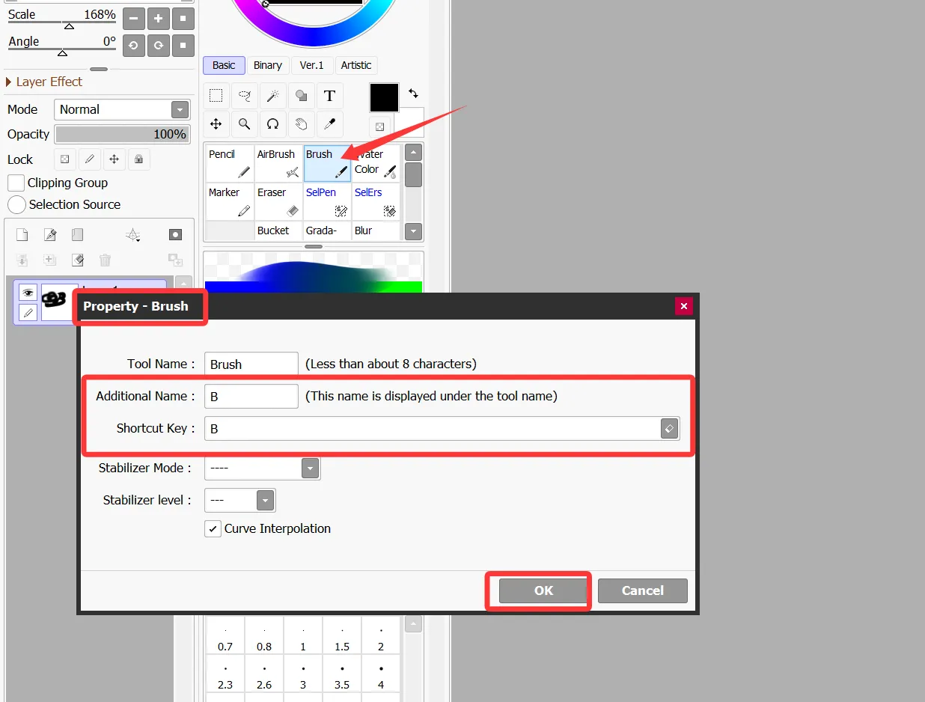This screenshot has width=925, height=702.
Task: Click the black foreground color swatch
Action: coord(385,98)
